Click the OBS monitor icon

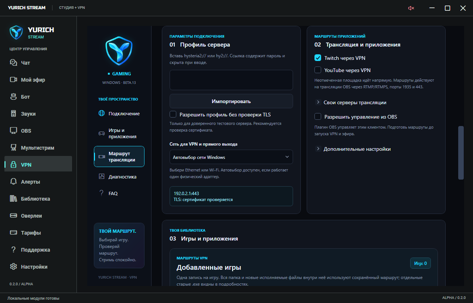tap(14, 131)
